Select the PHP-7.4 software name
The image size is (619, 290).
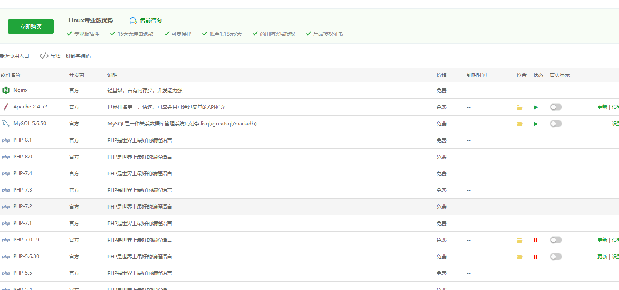(22, 173)
